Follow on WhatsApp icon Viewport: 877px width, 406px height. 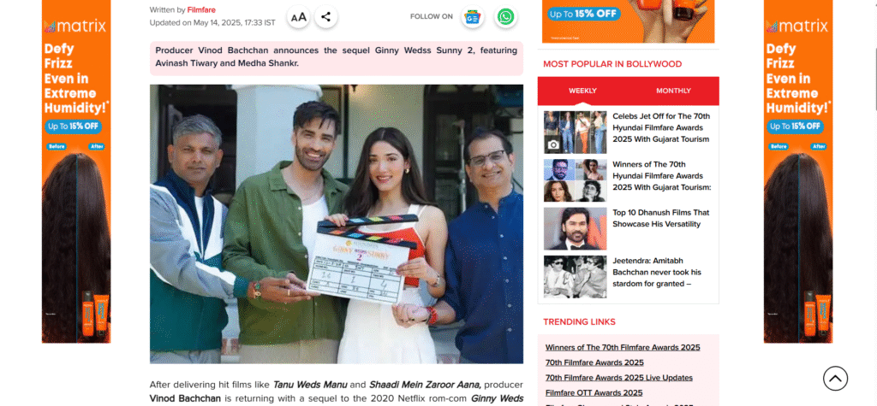coord(506,16)
